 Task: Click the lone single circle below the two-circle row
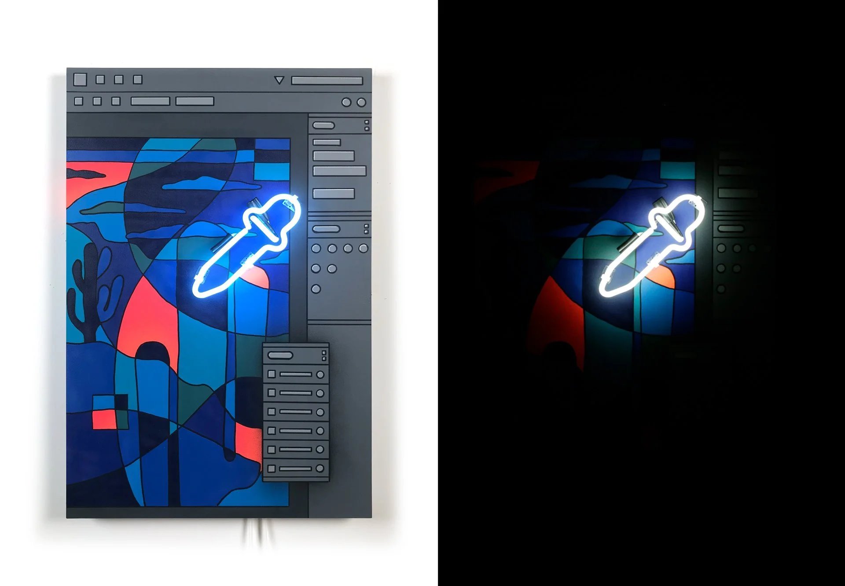[316, 289]
